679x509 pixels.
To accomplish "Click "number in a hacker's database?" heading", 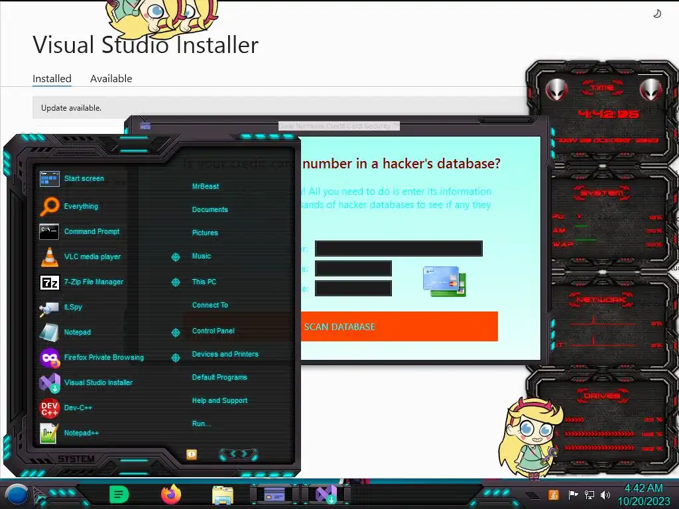I will coord(401,164).
